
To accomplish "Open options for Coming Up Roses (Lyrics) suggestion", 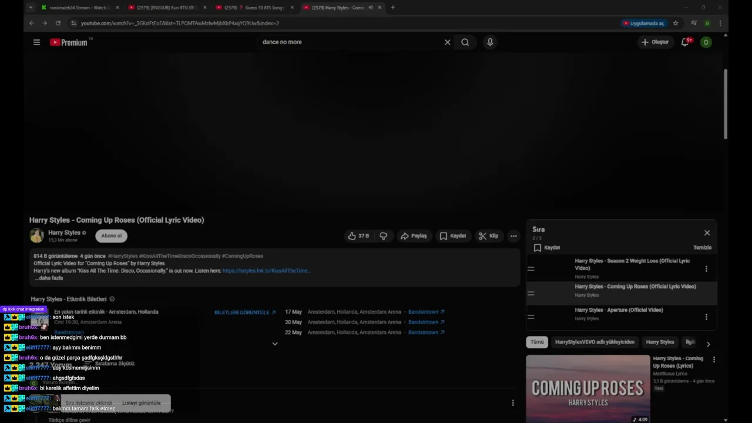I will point(714,360).
